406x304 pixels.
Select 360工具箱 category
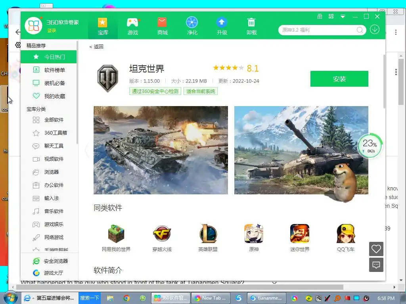[x=49, y=133]
